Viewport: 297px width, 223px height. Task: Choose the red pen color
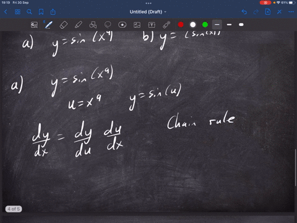(x=181, y=25)
